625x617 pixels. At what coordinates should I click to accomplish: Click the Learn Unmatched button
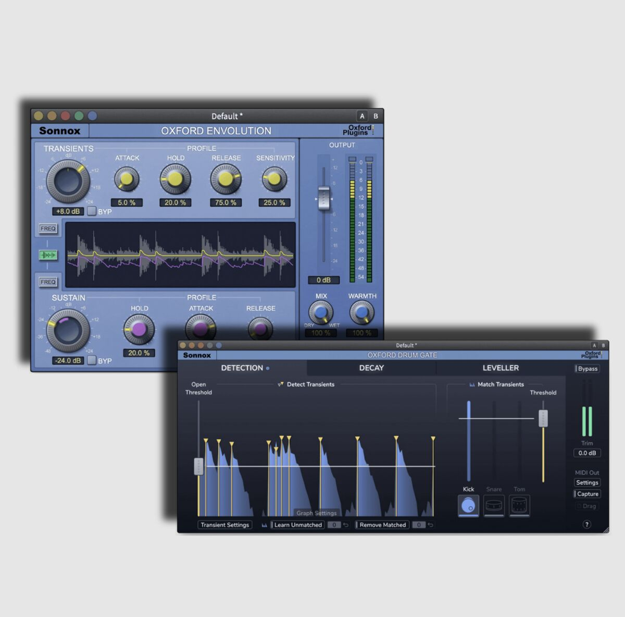297,525
